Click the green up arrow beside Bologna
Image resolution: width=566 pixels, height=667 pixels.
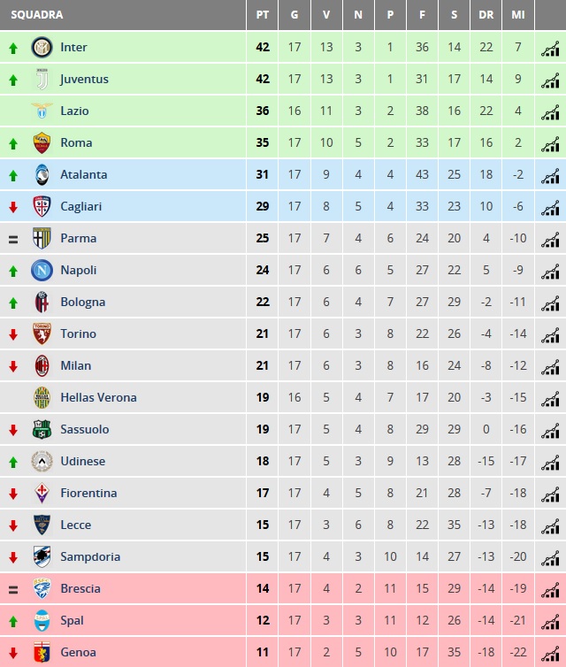[13, 303]
